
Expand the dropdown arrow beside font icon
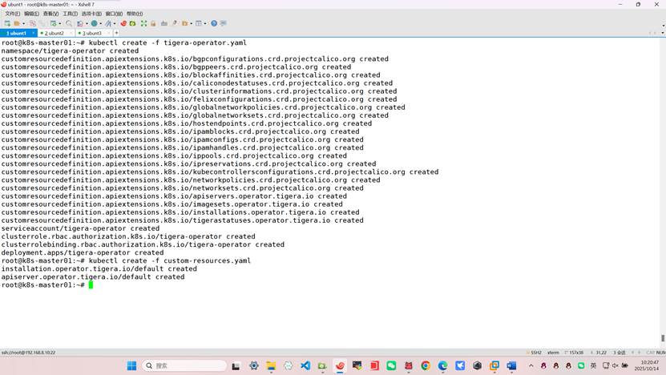click(115, 24)
